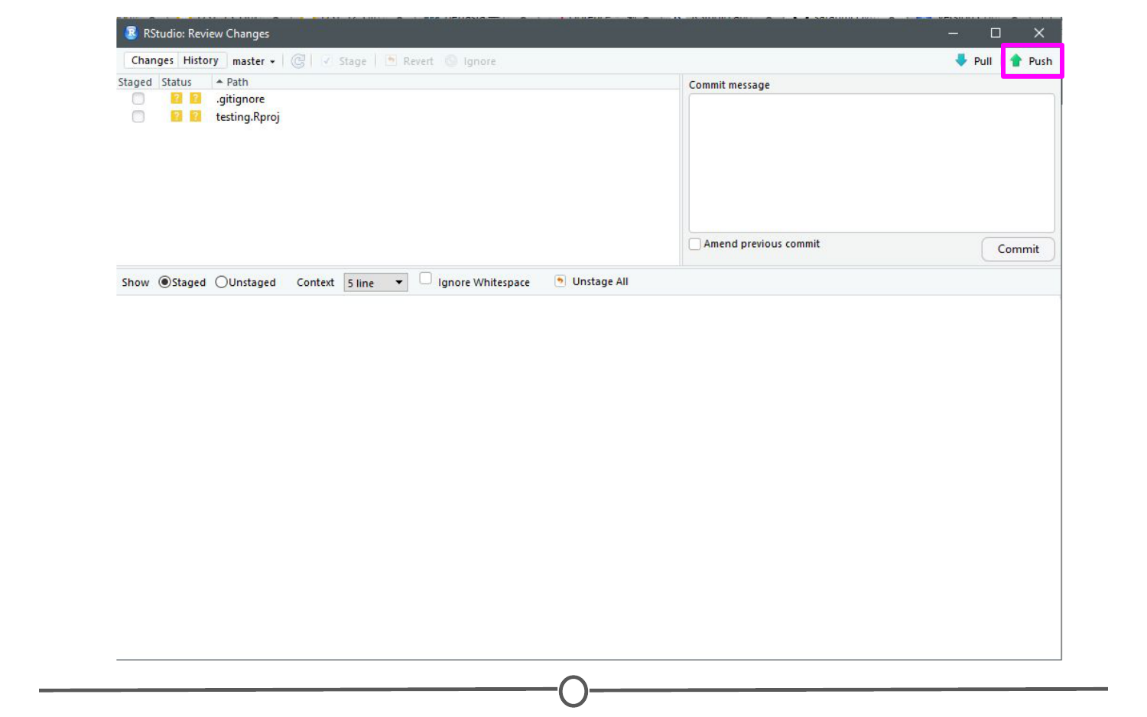Toggle the Ignore Whitespace checkbox
Screen dimensions: 1147x717
click(426, 279)
